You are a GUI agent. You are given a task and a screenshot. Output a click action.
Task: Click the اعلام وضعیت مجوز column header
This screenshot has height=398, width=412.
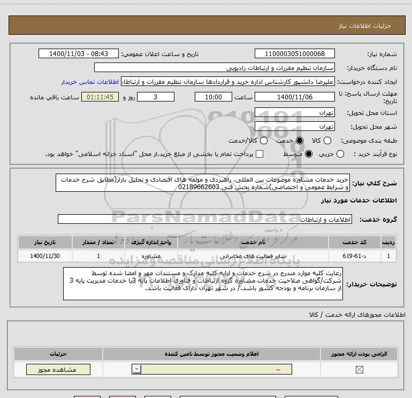(211, 354)
